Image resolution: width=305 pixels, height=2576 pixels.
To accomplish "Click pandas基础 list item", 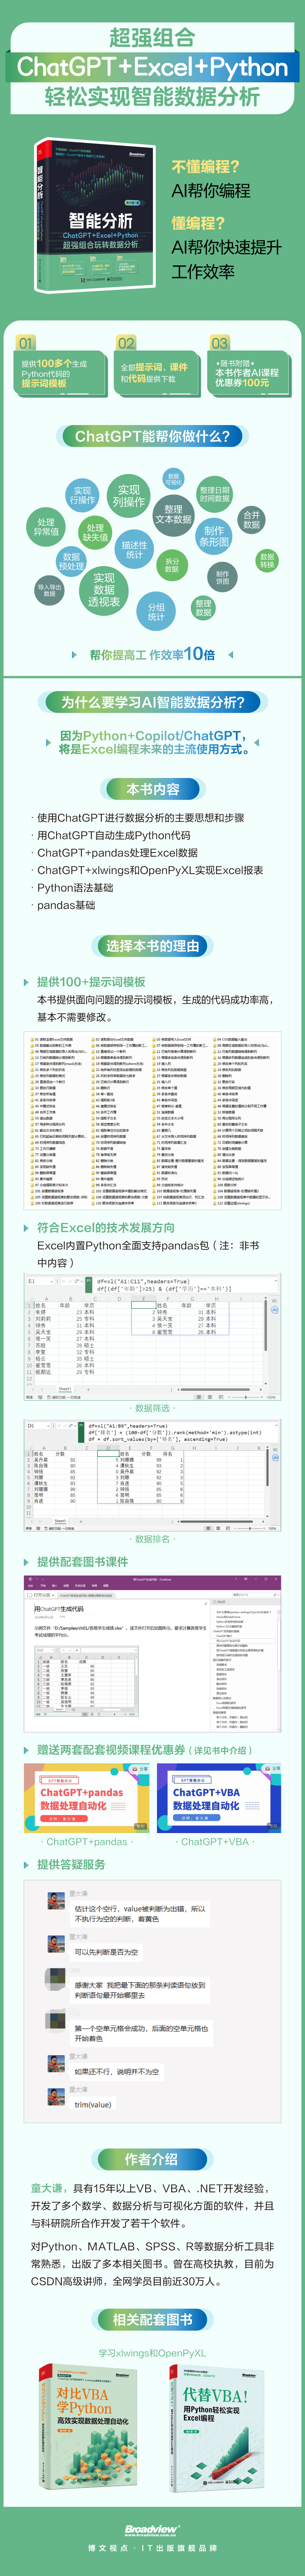I will tap(66, 905).
